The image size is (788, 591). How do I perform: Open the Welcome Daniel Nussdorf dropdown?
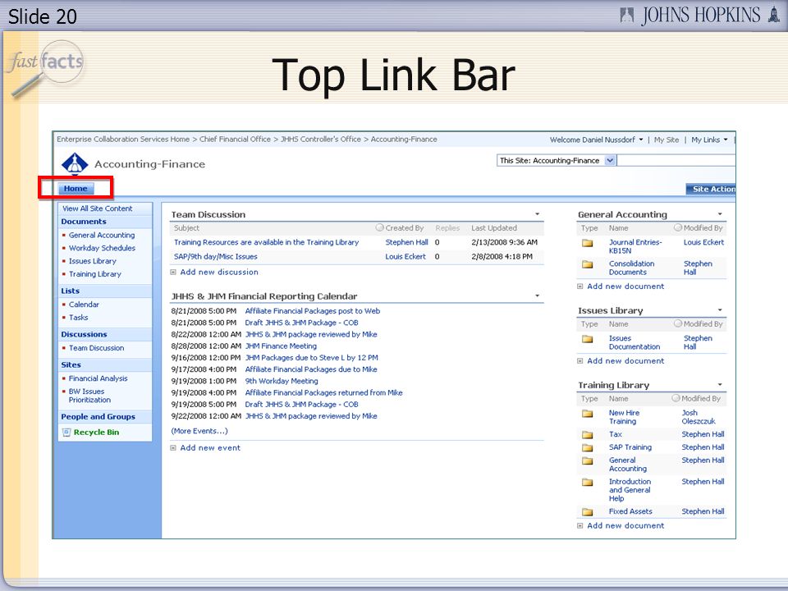pos(597,140)
